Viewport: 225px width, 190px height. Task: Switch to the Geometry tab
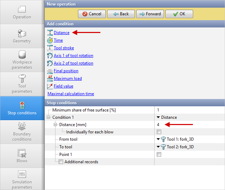22,36
